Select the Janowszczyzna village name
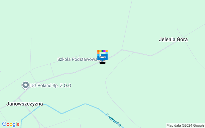This screenshot has height=128, width=205. tap(25, 104)
